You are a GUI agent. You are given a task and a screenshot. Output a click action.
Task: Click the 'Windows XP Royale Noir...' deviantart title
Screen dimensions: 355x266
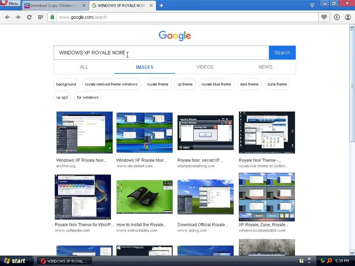pyautogui.click(x=141, y=160)
